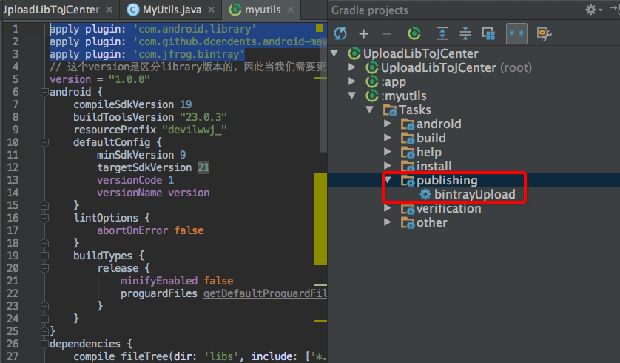Click targetSdkVersion value 21

coord(203,167)
